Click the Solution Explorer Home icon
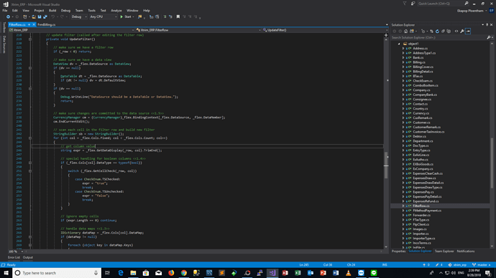Image resolution: width=496 pixels, height=278 pixels. coord(406,32)
